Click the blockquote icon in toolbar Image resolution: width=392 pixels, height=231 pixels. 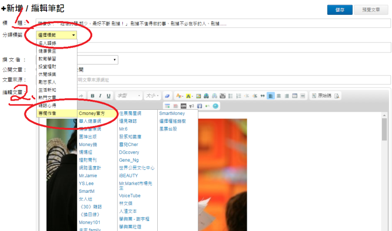(262, 96)
